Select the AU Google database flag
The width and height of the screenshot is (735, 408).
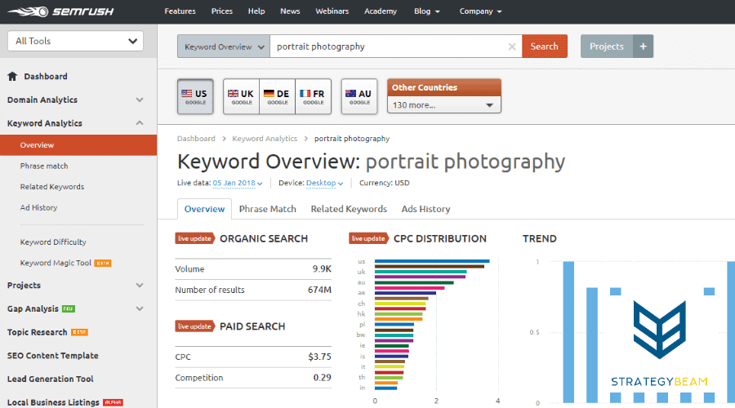(x=359, y=96)
